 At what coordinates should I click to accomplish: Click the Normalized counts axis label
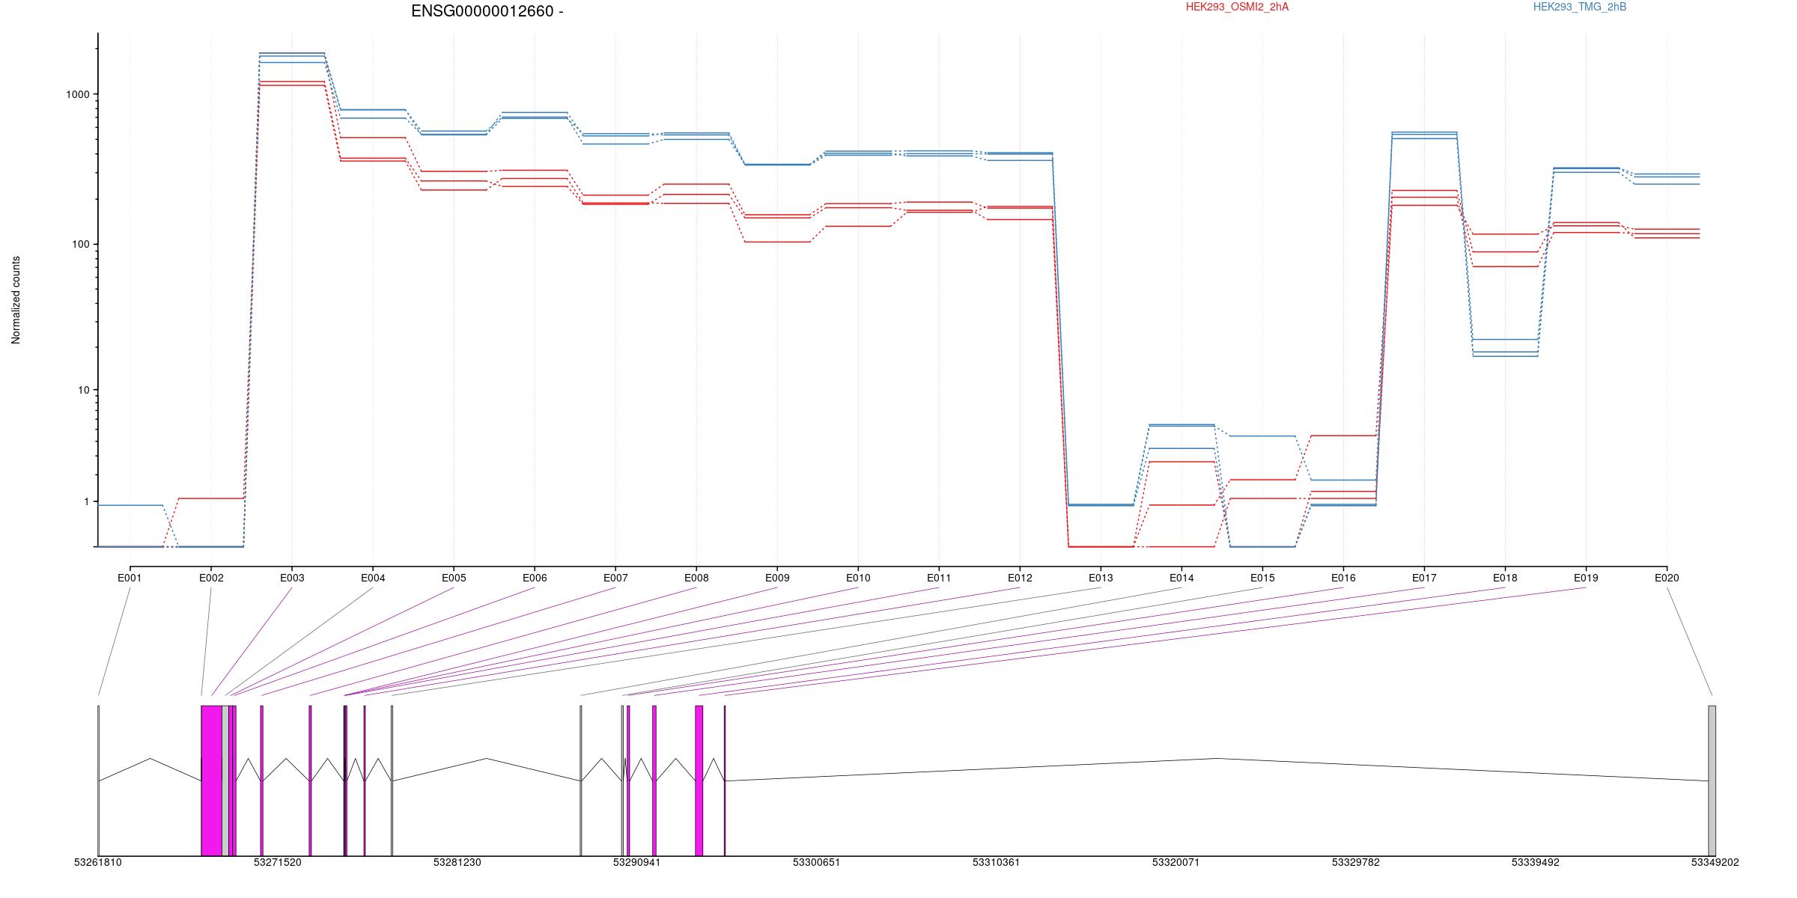pos(16,300)
